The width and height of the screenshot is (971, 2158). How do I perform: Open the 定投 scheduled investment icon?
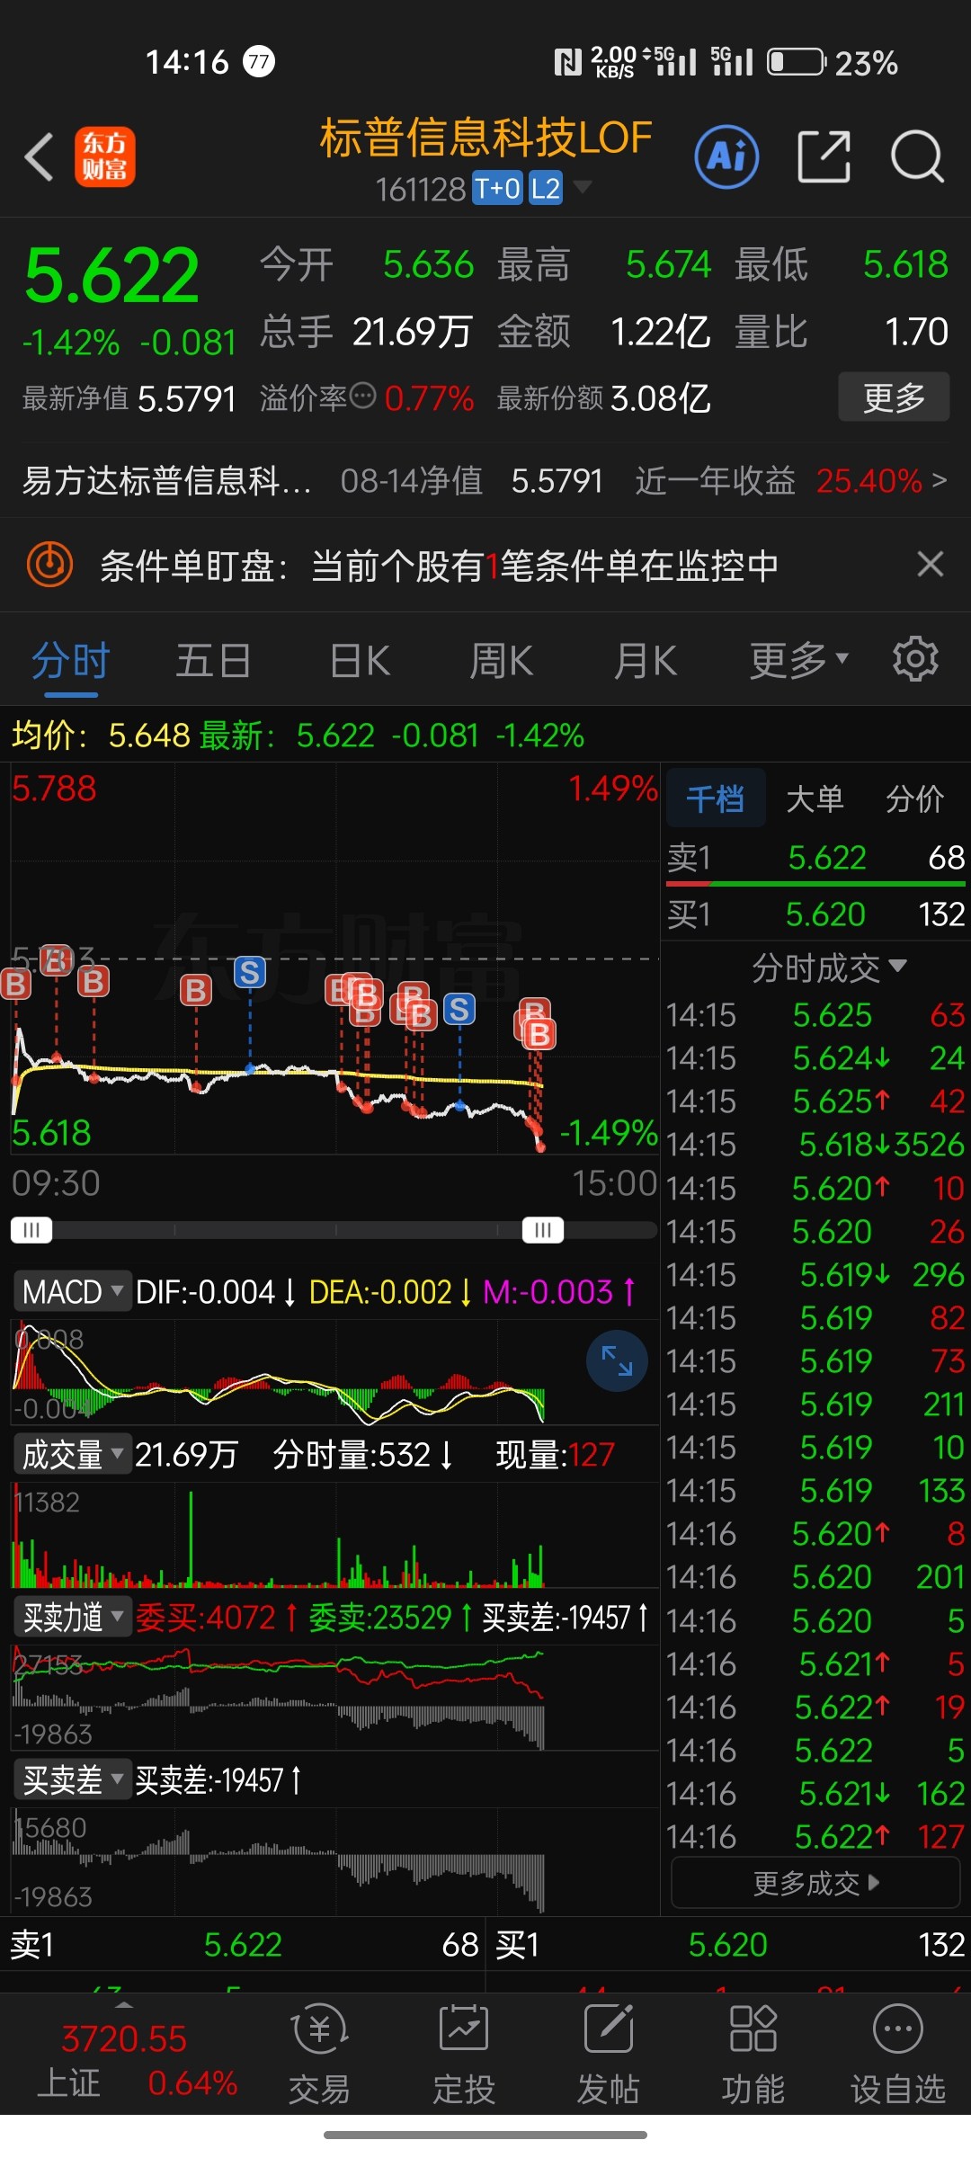pyautogui.click(x=464, y=2055)
